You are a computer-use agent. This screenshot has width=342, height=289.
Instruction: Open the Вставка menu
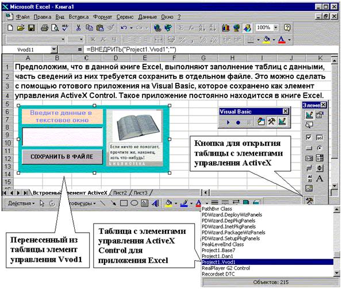(79, 17)
